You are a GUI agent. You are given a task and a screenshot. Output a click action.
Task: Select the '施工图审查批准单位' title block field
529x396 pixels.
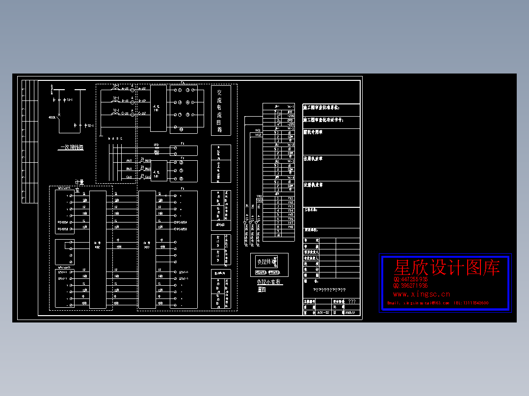pos(331,110)
